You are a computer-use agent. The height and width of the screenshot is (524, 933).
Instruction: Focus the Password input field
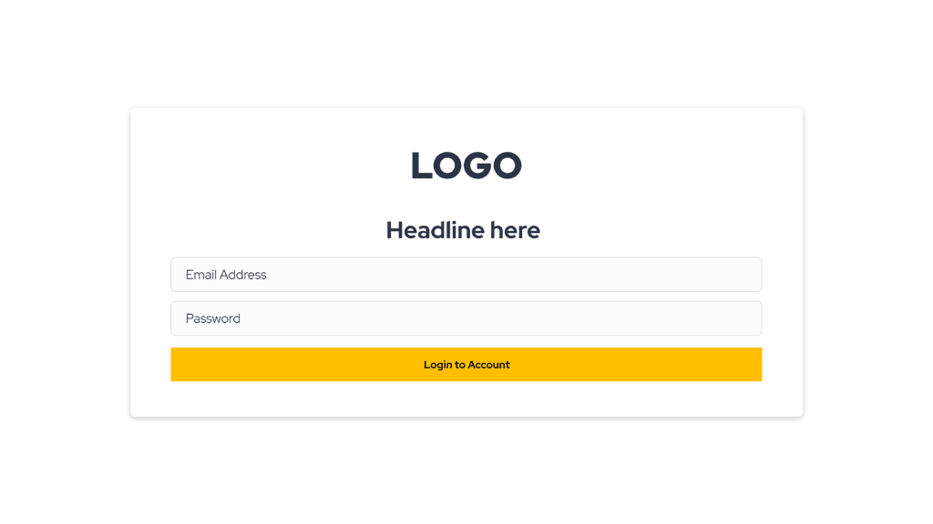(x=466, y=318)
